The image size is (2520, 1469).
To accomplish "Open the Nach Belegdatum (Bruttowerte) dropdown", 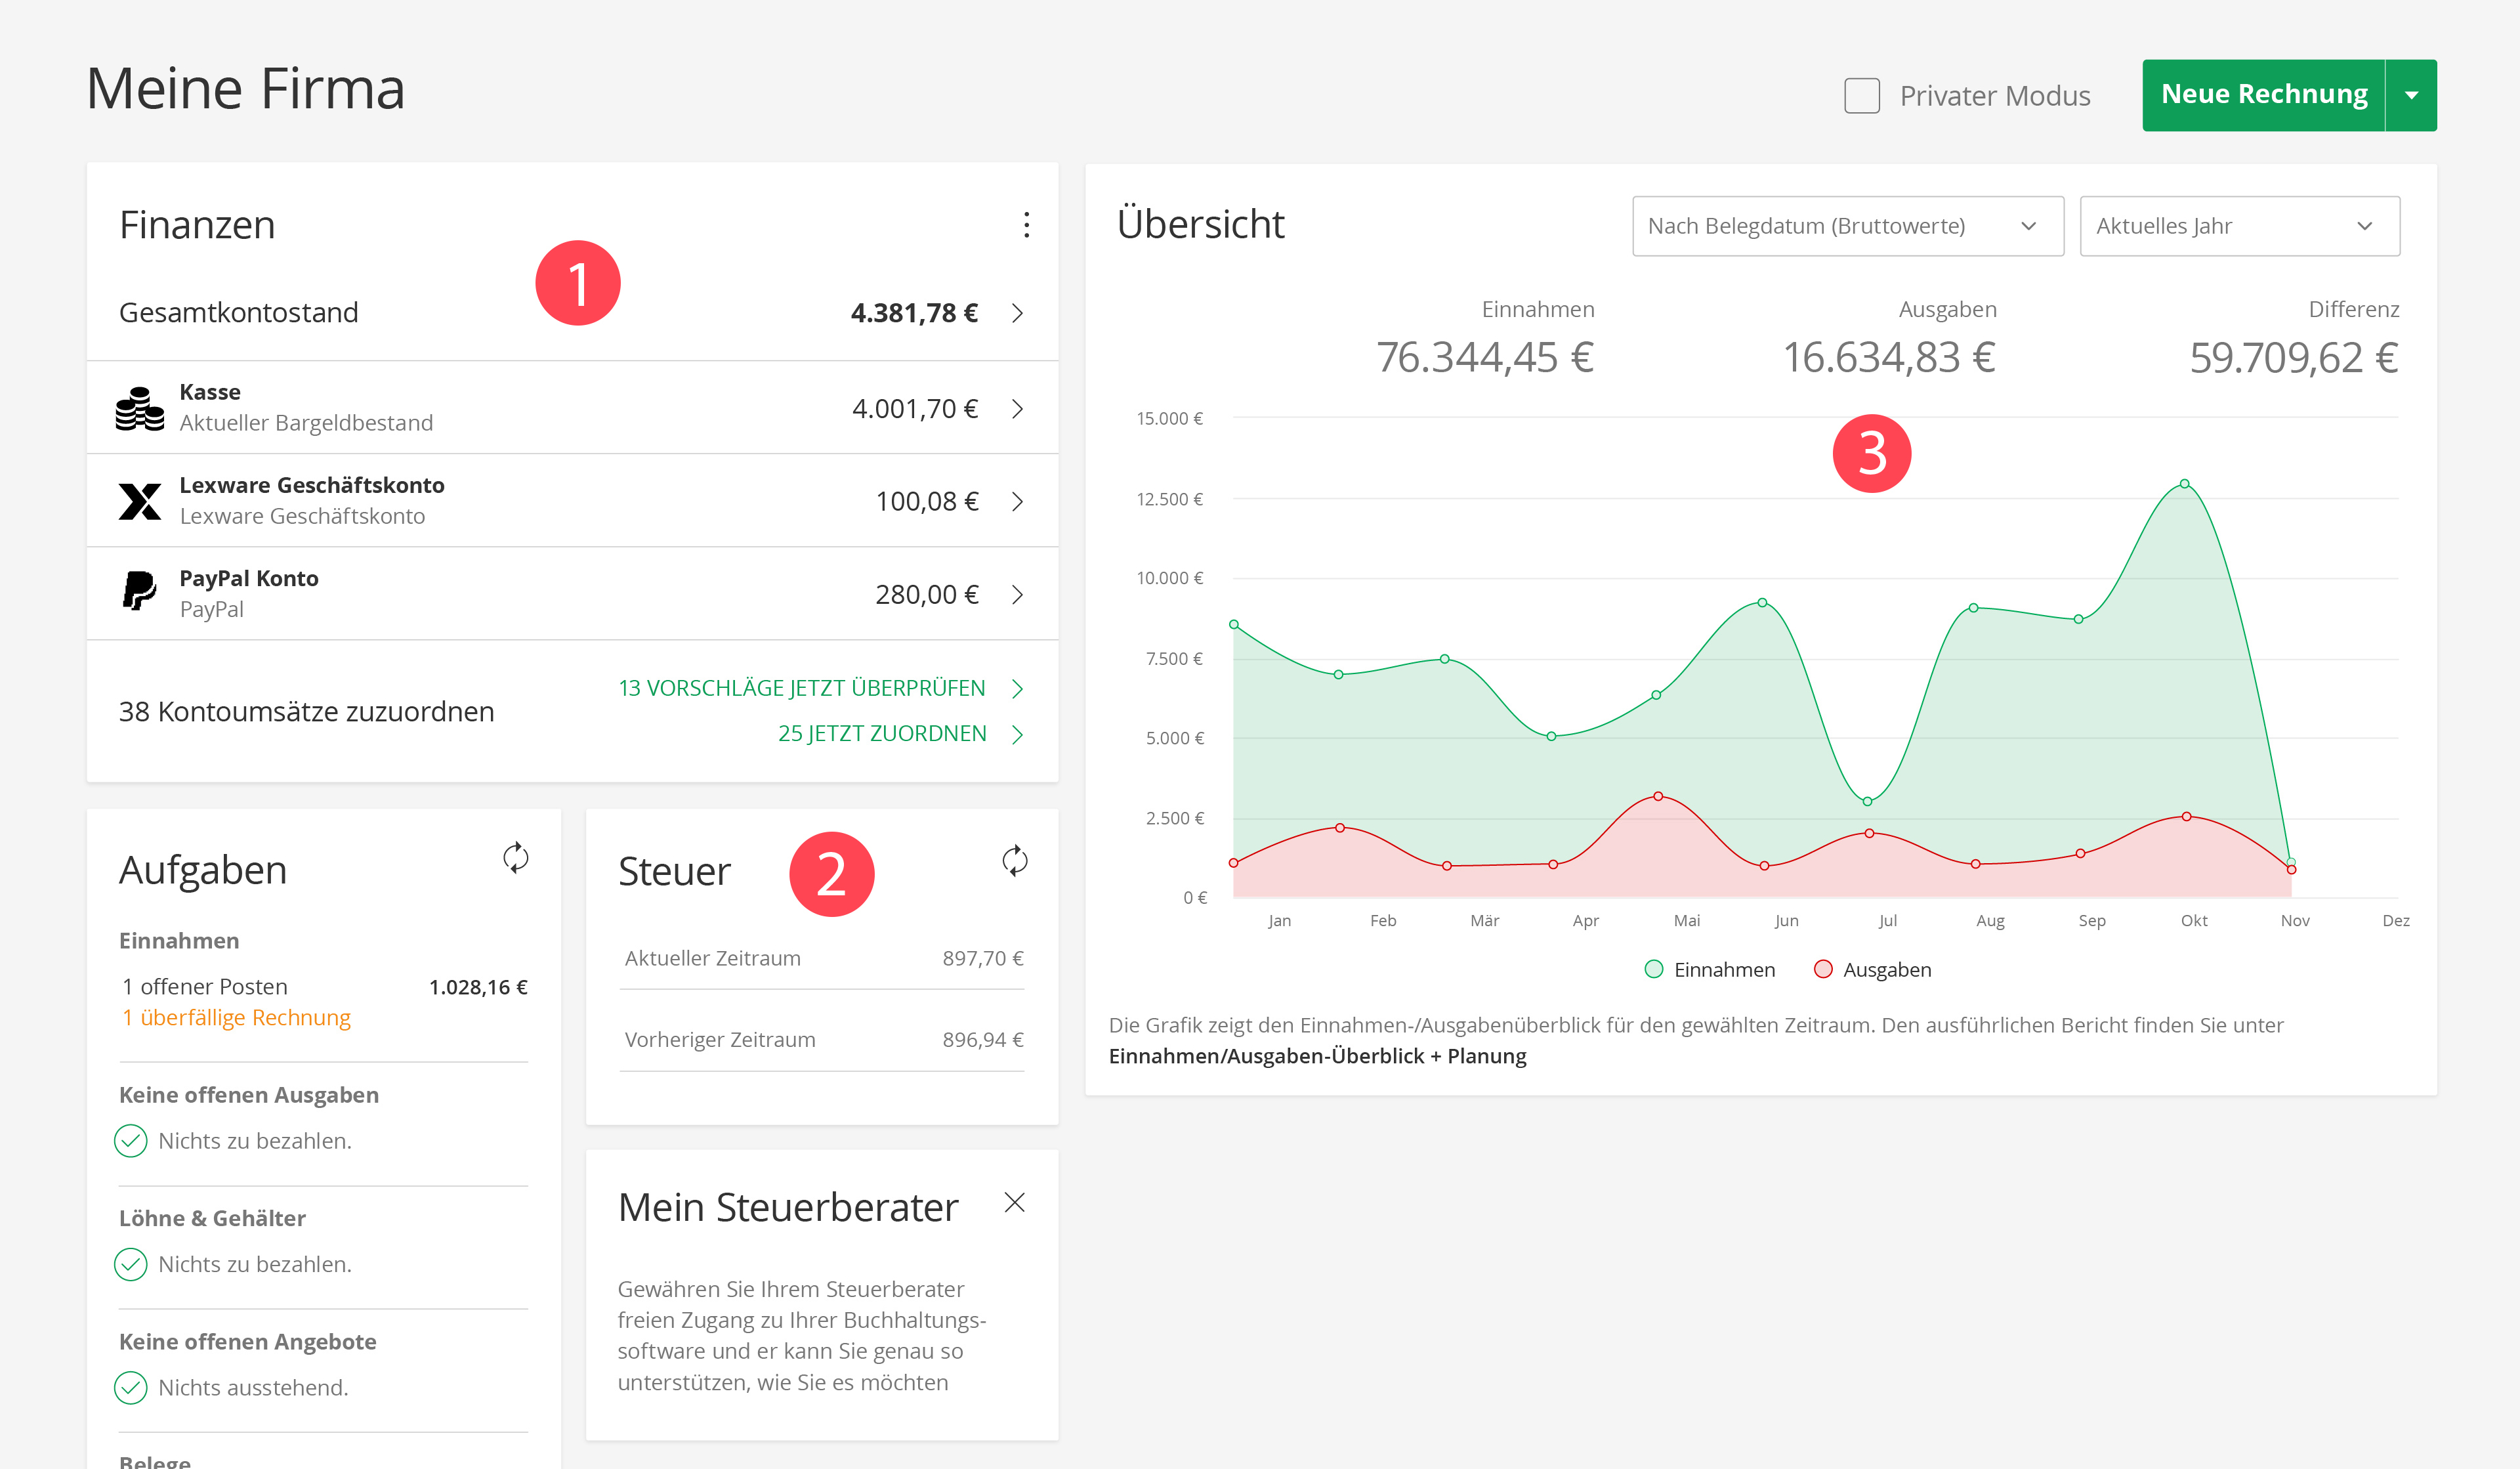I will click(1847, 226).
